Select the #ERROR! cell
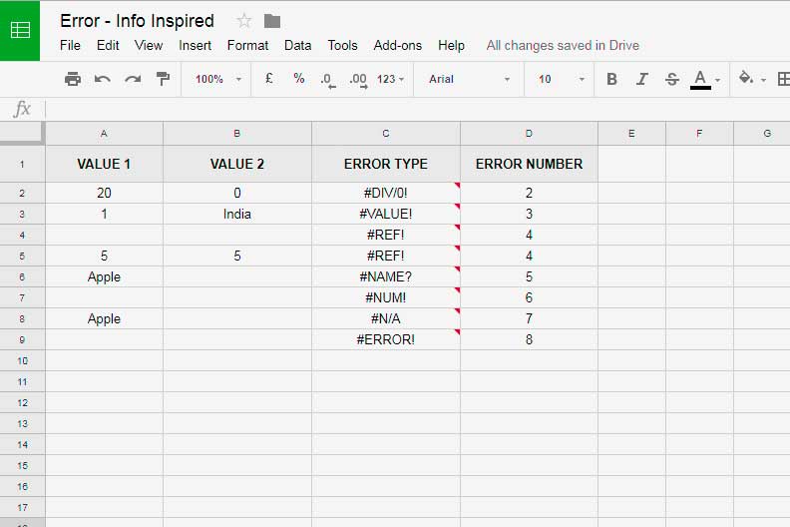 coord(385,339)
